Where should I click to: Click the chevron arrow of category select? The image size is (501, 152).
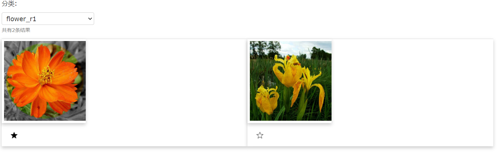click(x=90, y=19)
